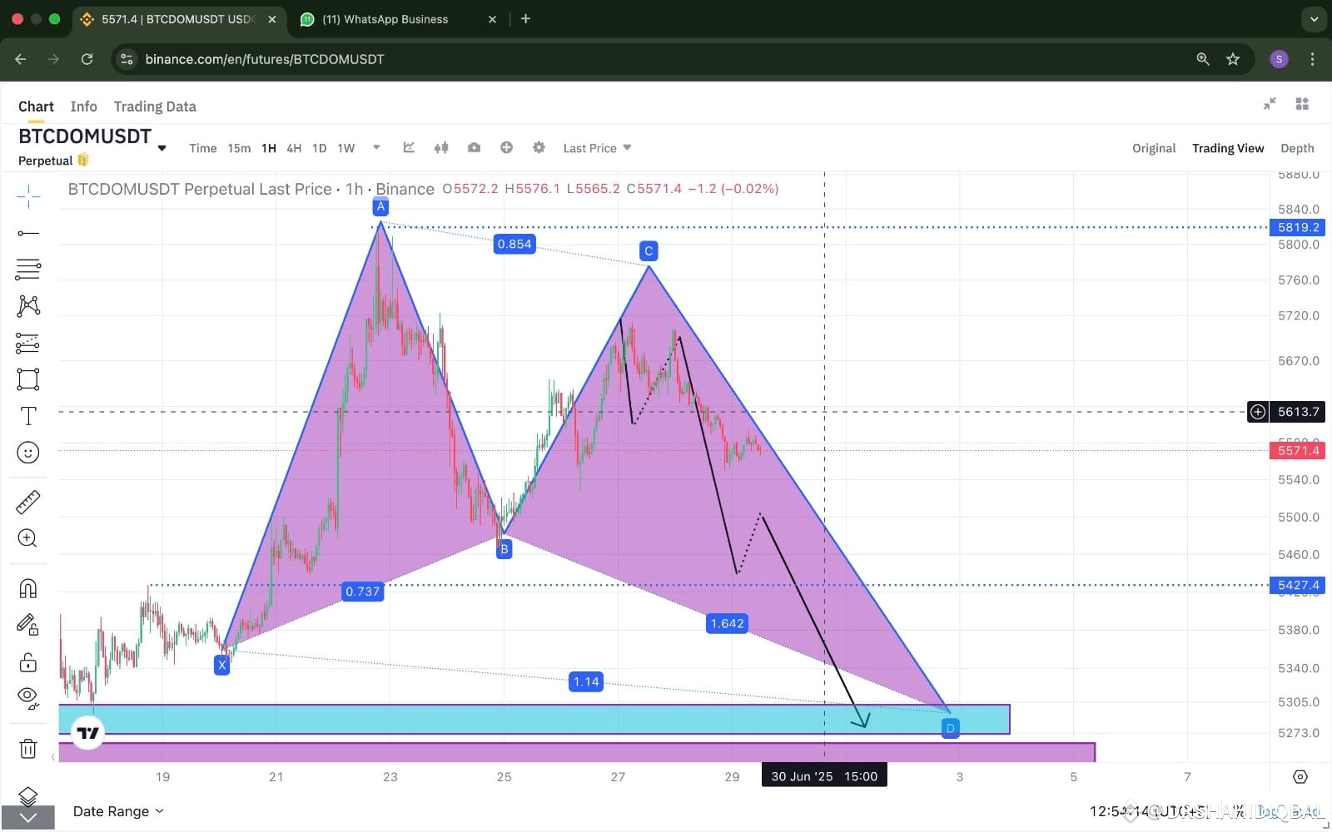Open the Chrome tab search dropdown
Screen dimensions: 1332x832
1314,19
